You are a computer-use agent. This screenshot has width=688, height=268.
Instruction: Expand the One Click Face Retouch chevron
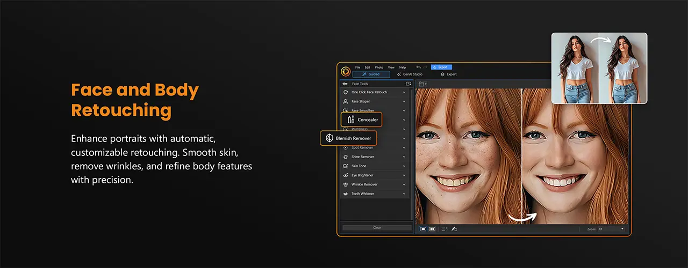[404, 92]
